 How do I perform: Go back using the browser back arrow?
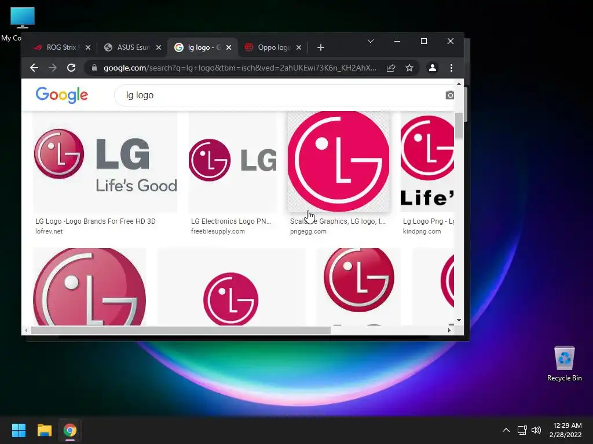[34, 68]
